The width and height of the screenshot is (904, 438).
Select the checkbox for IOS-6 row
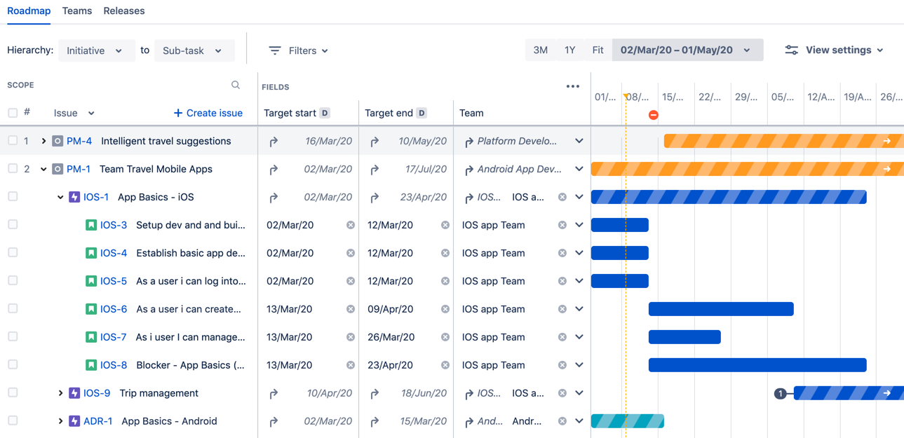(x=13, y=309)
